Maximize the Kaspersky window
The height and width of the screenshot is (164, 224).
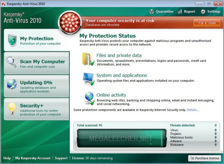[x=209, y=4]
